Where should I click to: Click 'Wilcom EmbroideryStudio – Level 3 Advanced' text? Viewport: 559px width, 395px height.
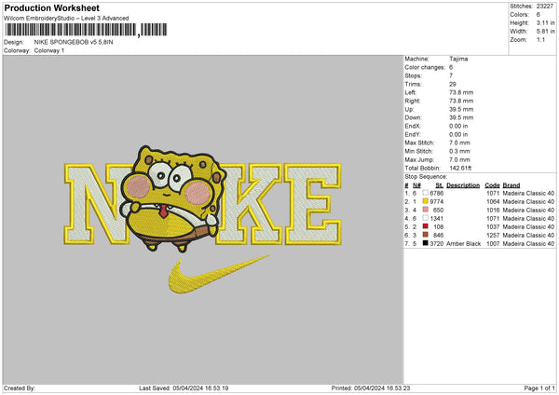click(66, 19)
